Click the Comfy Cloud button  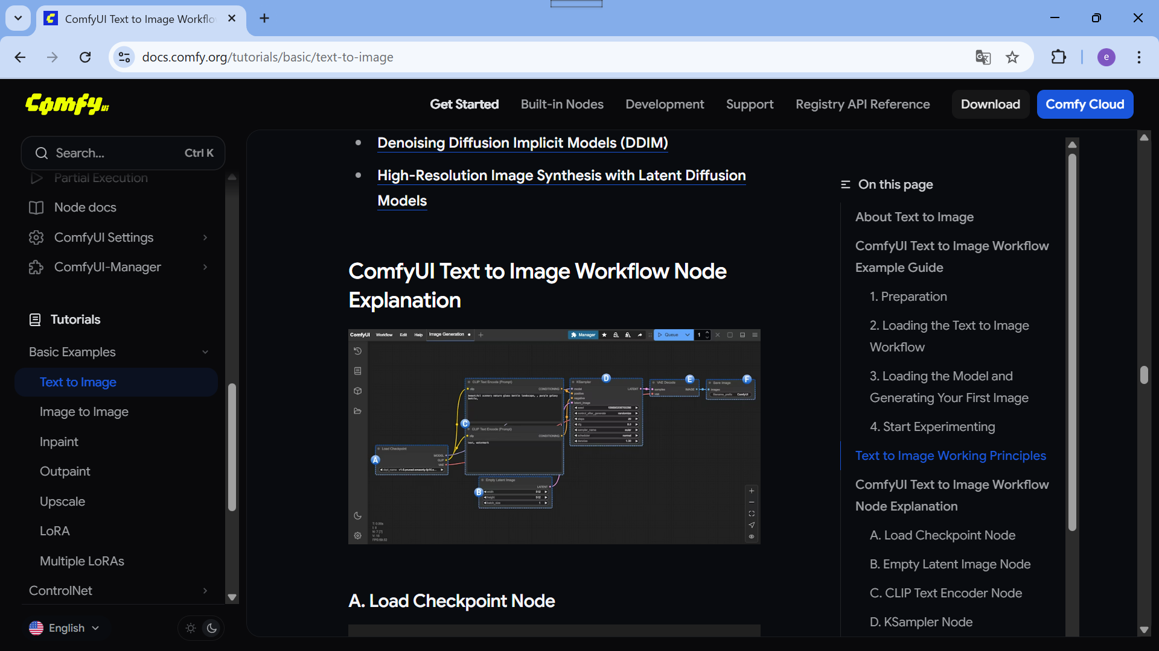coord(1084,104)
